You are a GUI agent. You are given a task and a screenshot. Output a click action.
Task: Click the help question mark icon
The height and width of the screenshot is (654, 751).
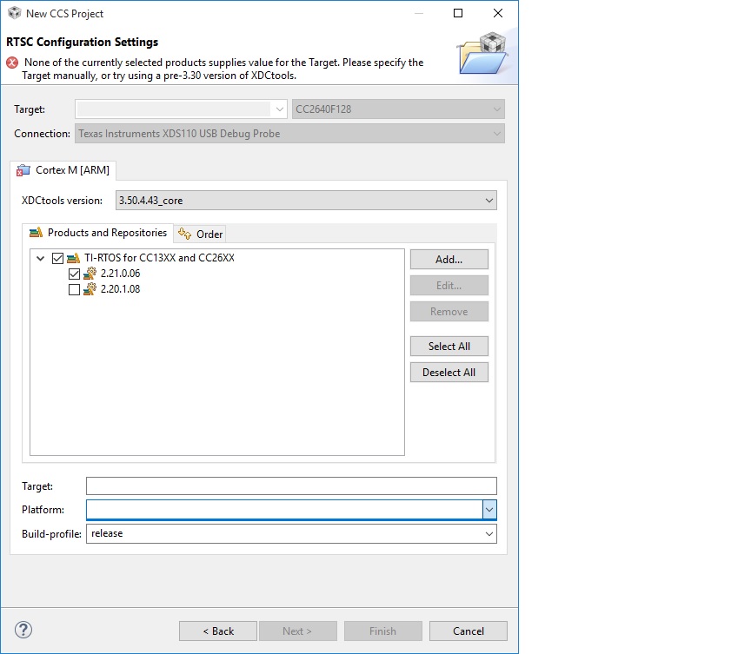[23, 630]
